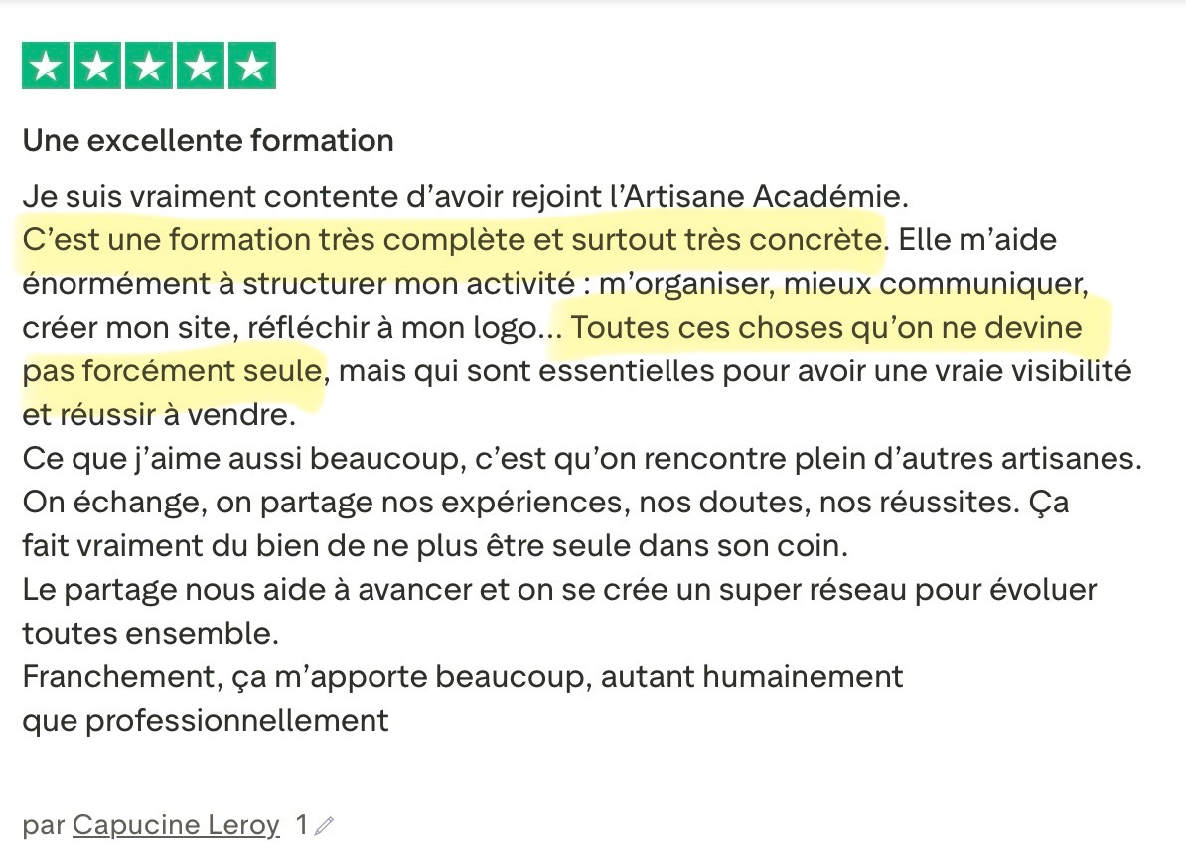Click the line starting On échange, on partage
This screenshot has height=868, width=1186.
pyautogui.click(x=544, y=502)
